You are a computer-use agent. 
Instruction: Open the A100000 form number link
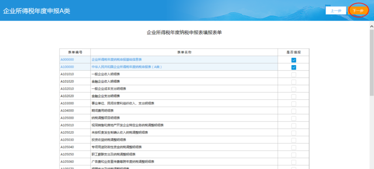[x=67, y=67]
